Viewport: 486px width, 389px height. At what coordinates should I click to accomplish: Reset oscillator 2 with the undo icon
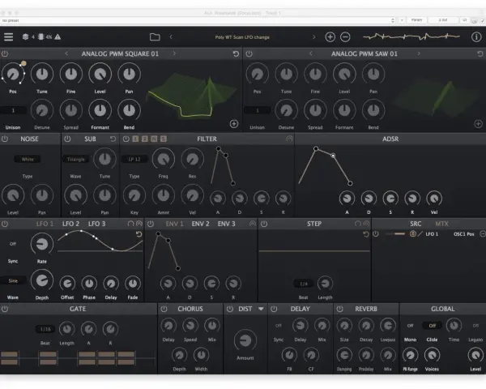coord(480,53)
